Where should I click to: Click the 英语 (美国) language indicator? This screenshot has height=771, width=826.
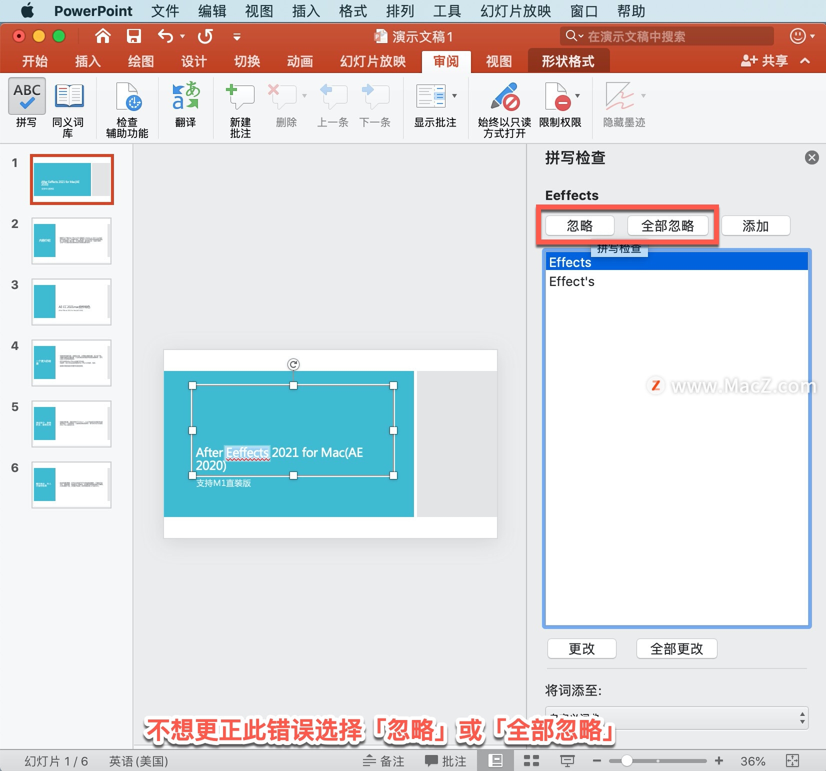(138, 761)
